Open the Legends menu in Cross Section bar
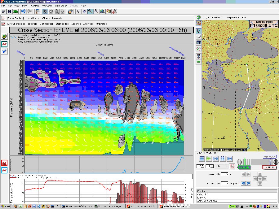This screenshot has height=209, width=279. (57, 18)
